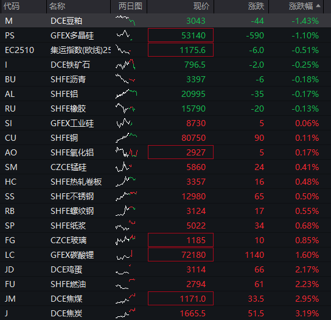Open the SHFE螺纹钢 two-day mini chart
Screen dimensions: 331x320
125,211
